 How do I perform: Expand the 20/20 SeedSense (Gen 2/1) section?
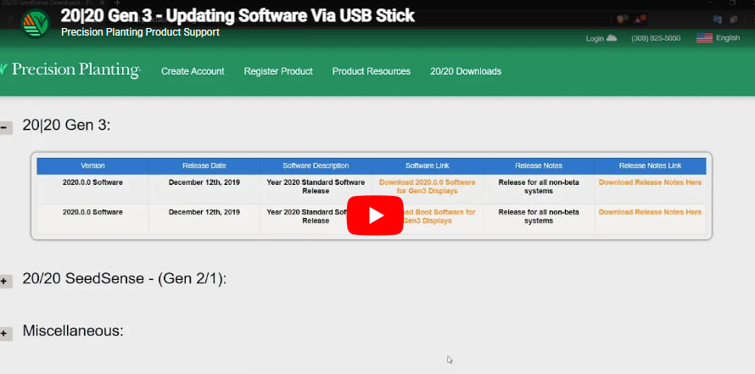tap(5, 281)
